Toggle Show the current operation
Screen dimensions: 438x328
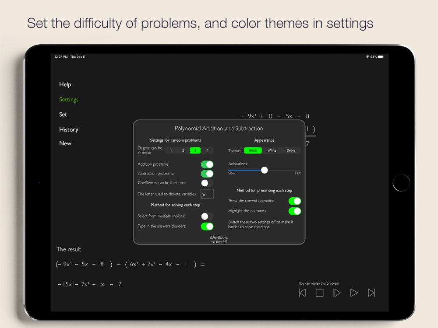tap(295, 201)
